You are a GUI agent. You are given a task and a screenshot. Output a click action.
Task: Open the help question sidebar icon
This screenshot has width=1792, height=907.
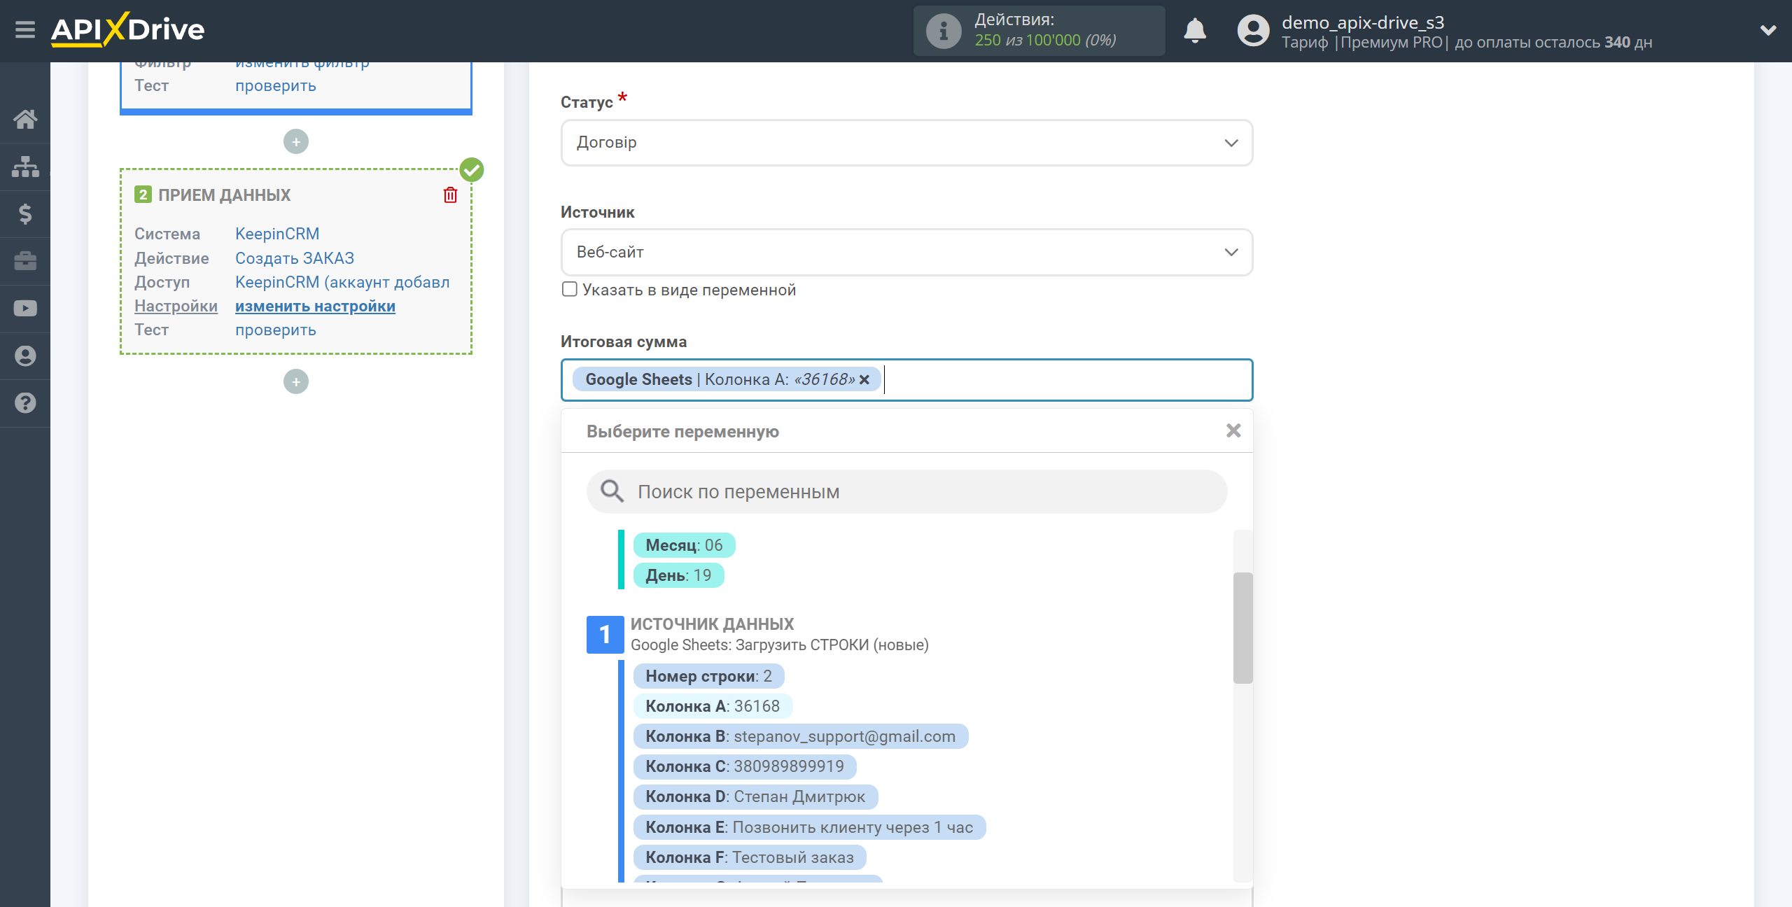pyautogui.click(x=25, y=403)
